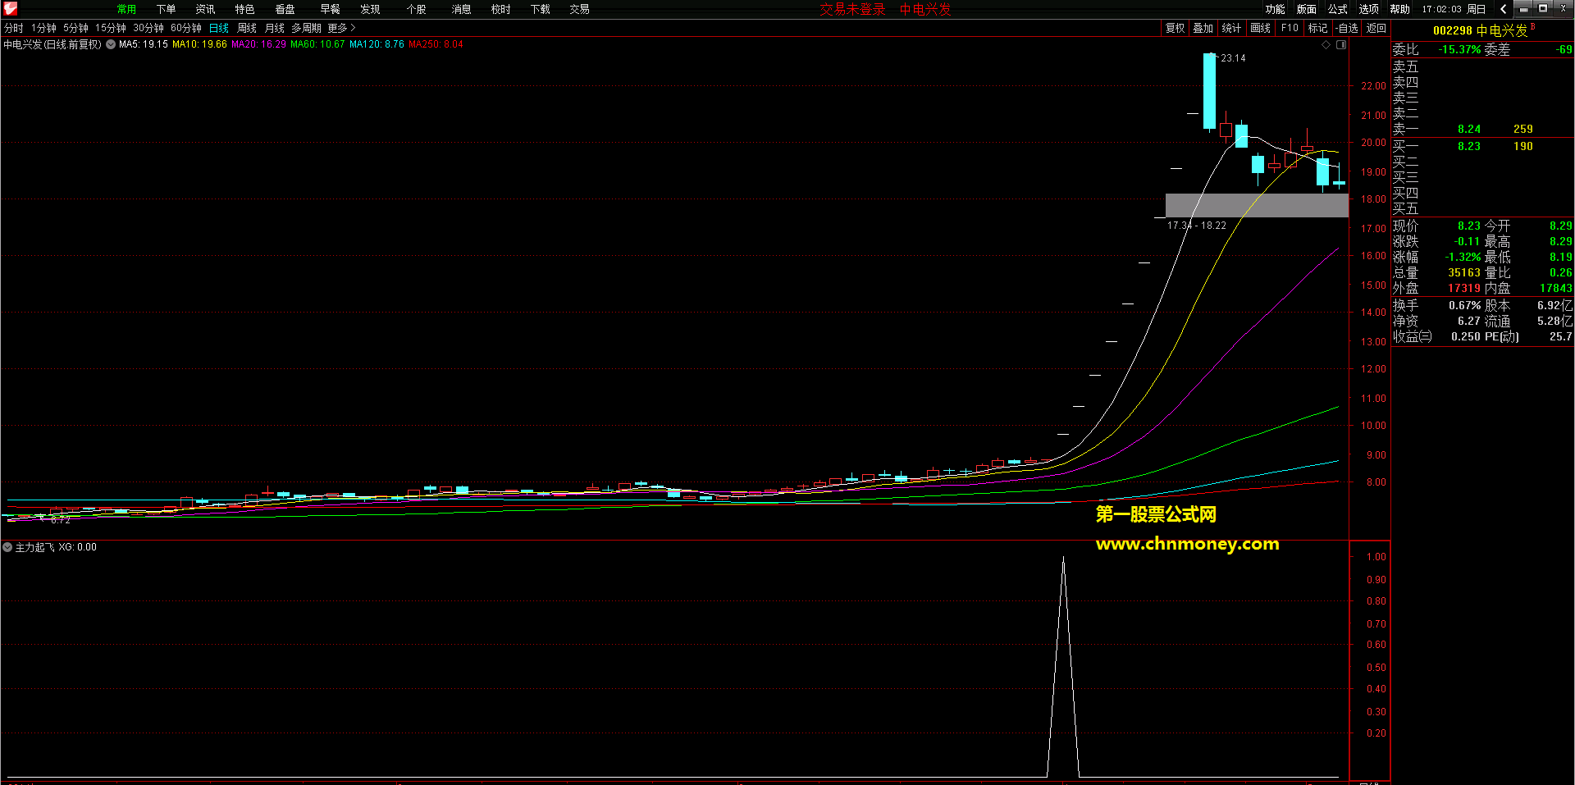Open the 资讯 menu
The width and height of the screenshot is (1575, 785).
click(205, 9)
